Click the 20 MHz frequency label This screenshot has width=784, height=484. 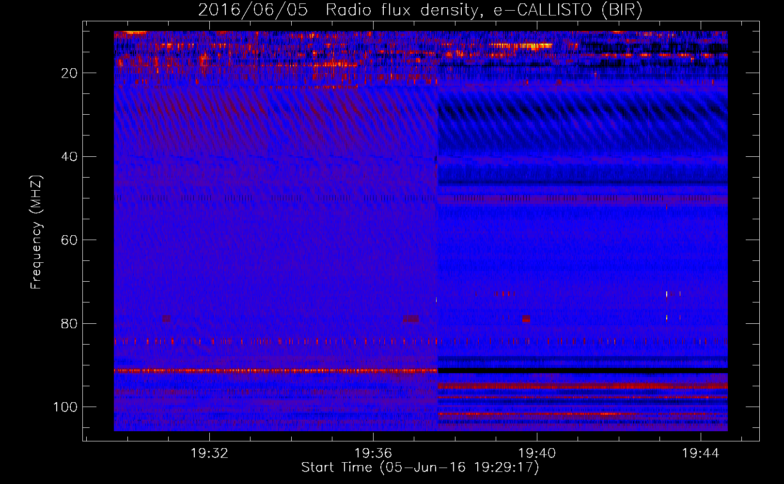pyautogui.click(x=69, y=73)
